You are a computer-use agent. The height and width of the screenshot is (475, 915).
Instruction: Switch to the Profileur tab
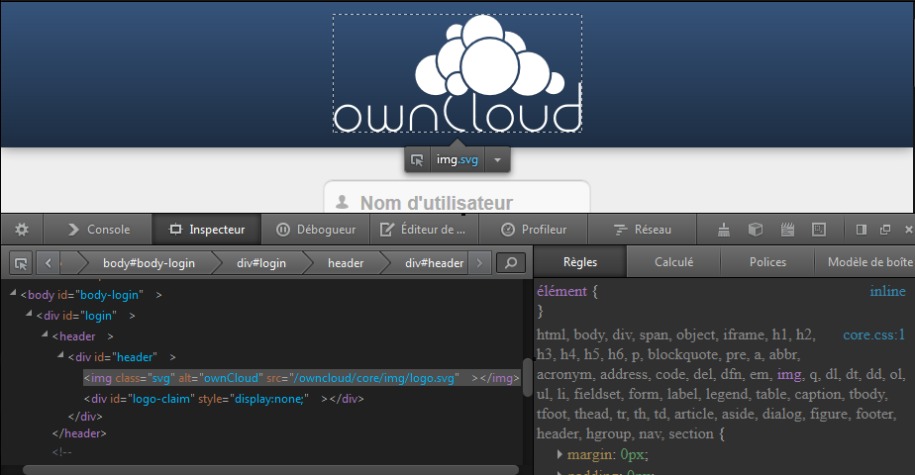coord(534,230)
